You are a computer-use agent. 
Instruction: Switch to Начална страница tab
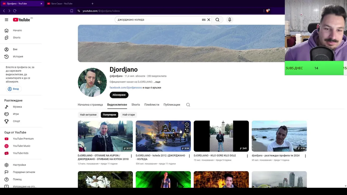tap(90, 105)
